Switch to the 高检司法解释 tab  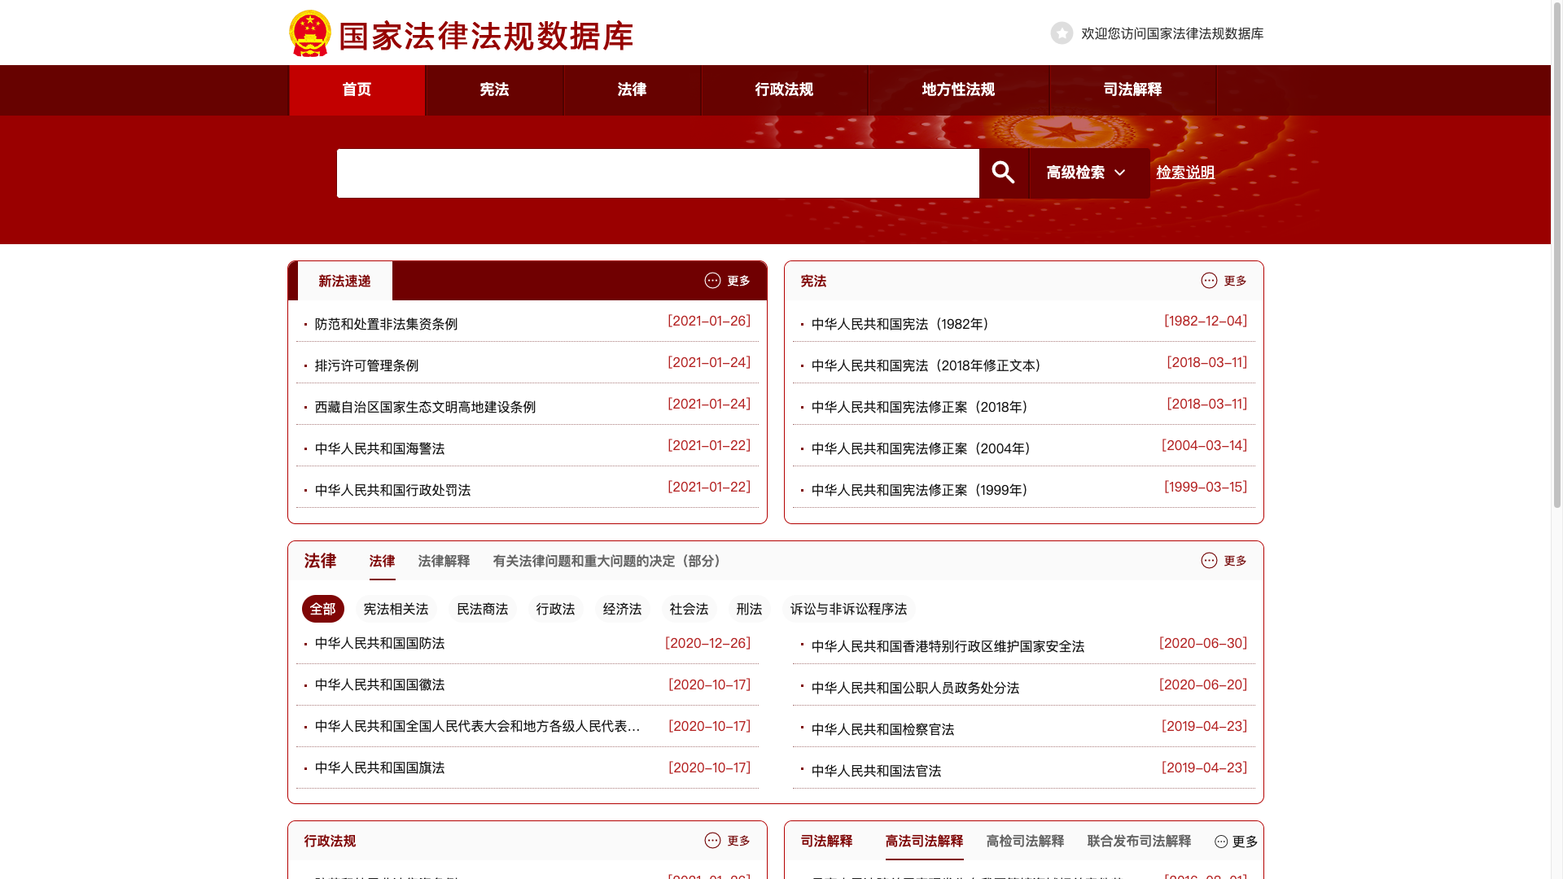[1024, 841]
